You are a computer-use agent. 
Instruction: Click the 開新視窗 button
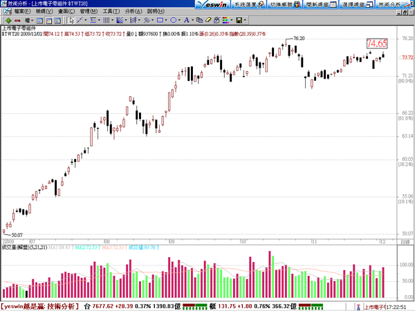320,5
